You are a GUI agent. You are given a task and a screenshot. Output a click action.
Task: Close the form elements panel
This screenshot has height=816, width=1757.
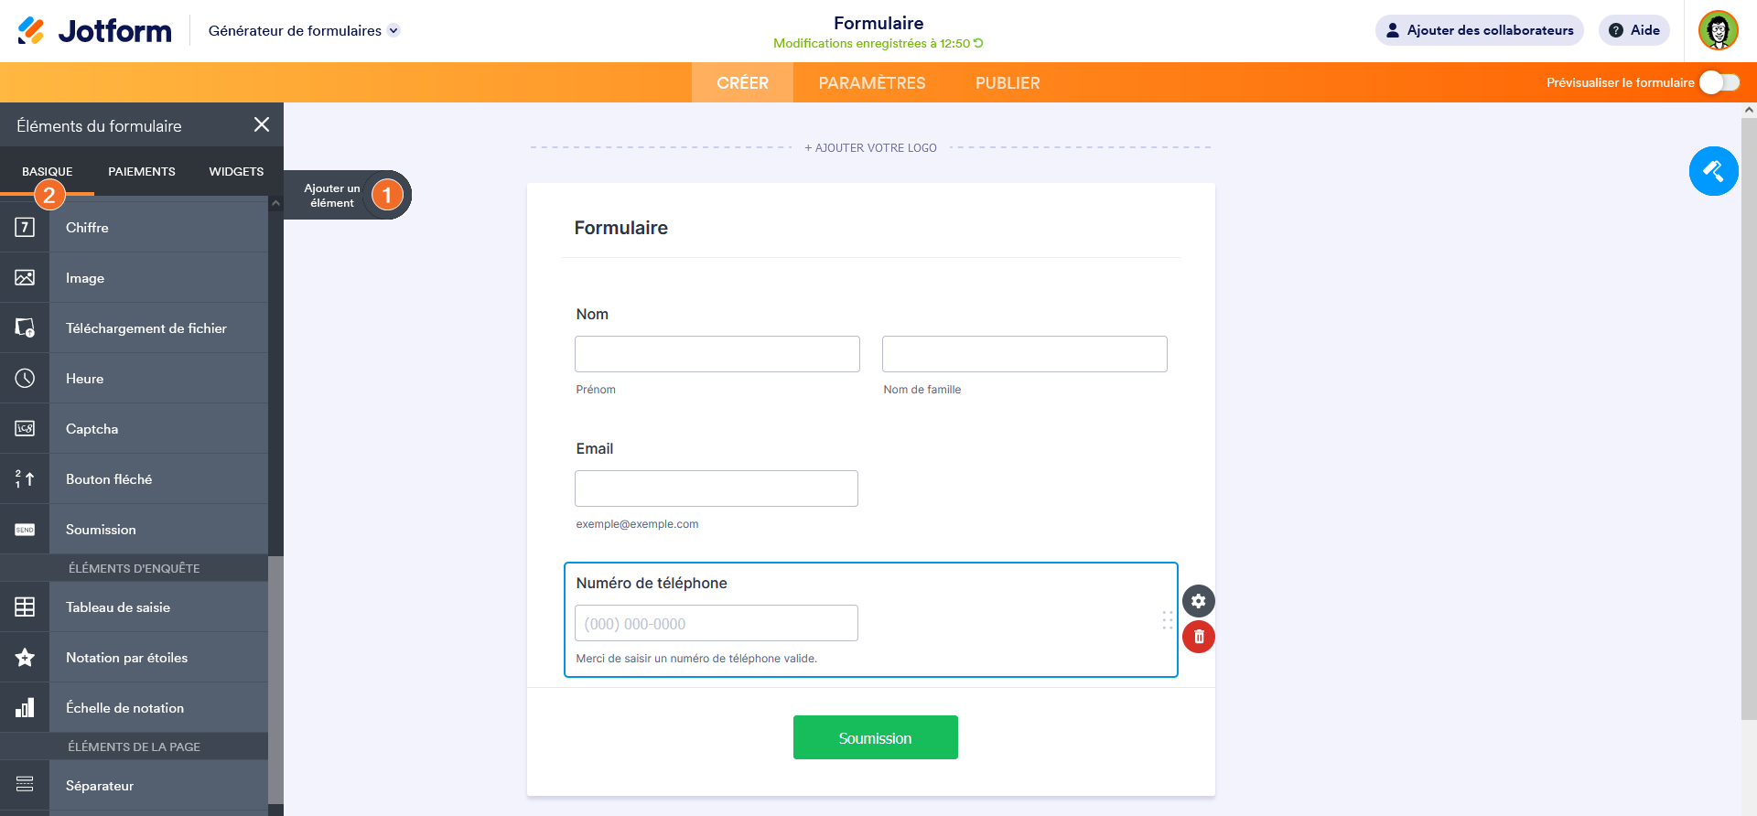(x=262, y=124)
